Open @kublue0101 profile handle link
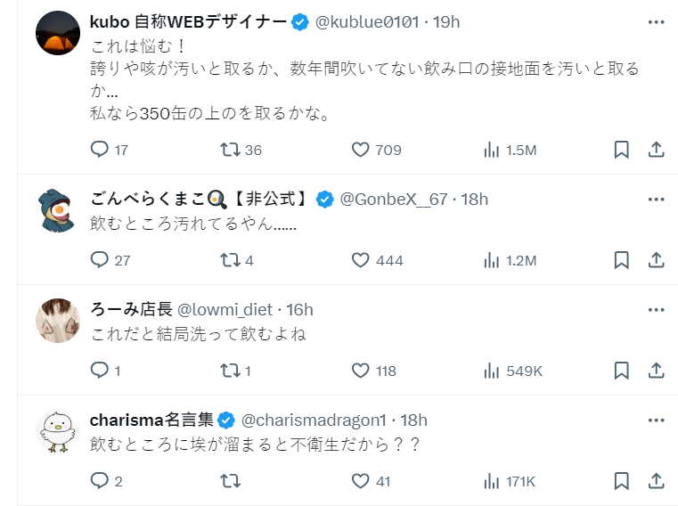Viewport: 678px width, 506px height. [366, 21]
